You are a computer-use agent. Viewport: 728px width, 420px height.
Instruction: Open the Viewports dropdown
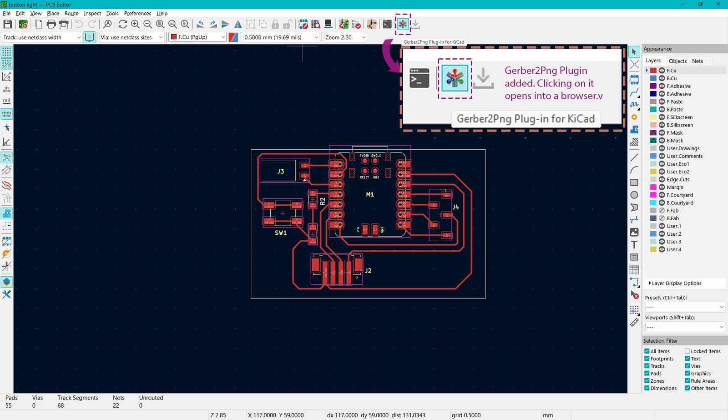click(x=685, y=327)
